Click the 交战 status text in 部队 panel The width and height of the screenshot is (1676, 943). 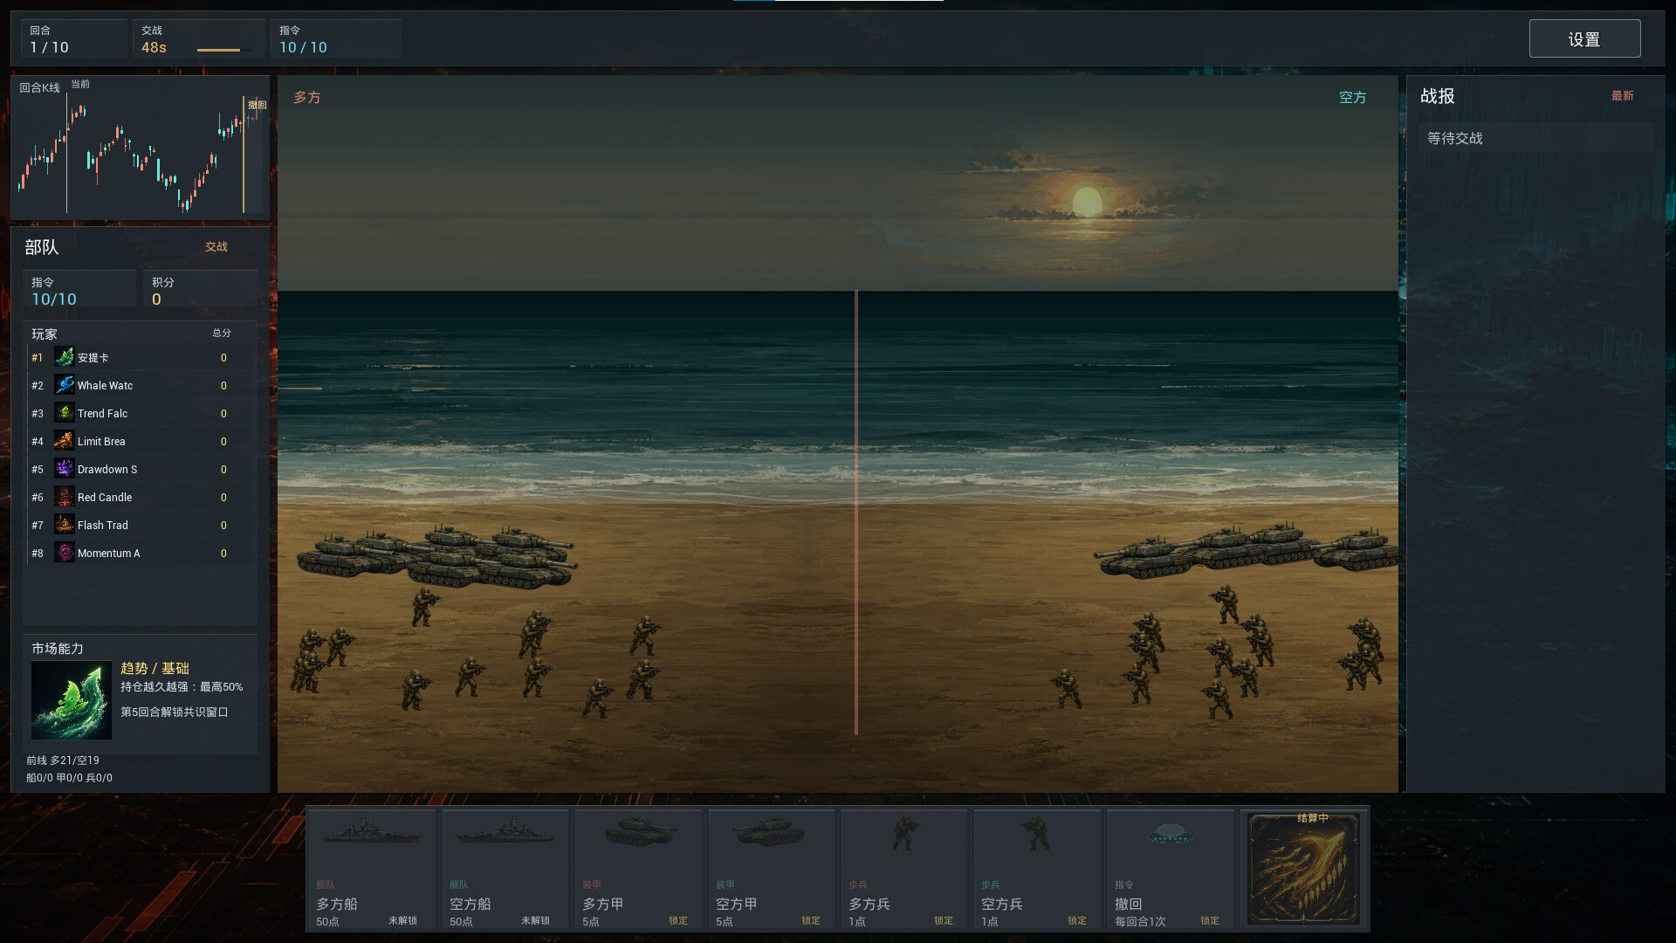click(216, 247)
